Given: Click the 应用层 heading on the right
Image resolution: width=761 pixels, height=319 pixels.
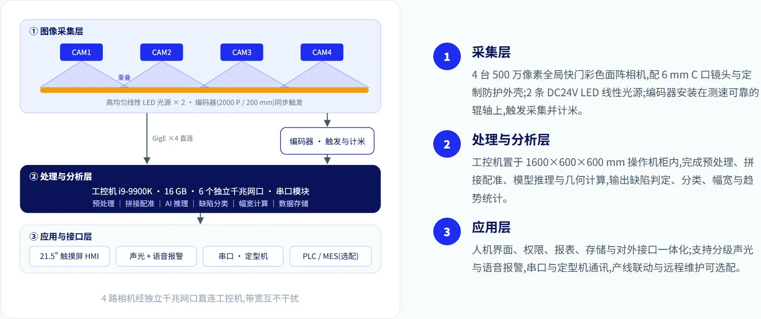Looking at the screenshot, I should pos(491,227).
